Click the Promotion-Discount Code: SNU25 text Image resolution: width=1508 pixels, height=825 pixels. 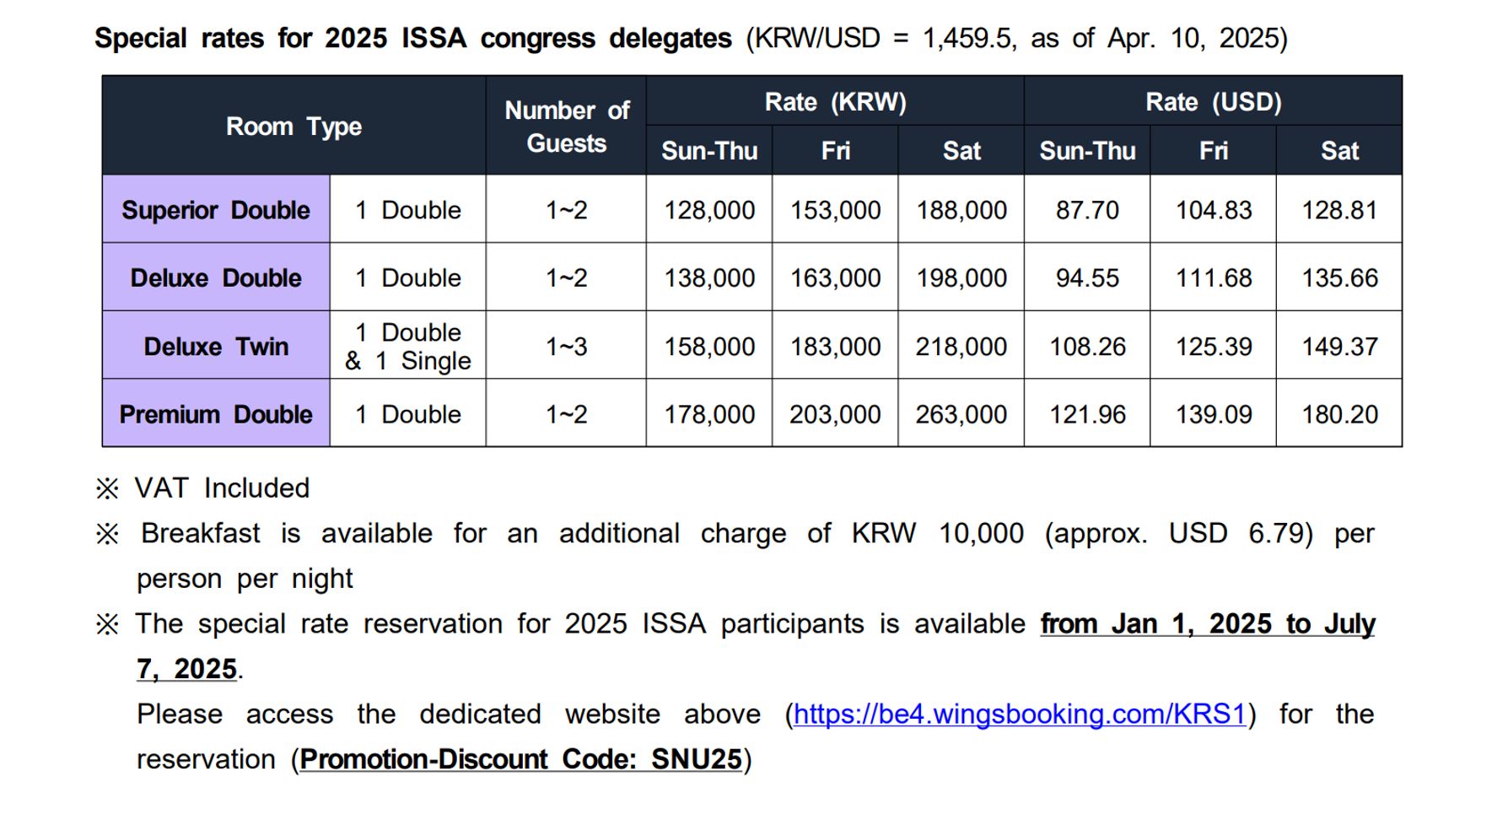tap(520, 759)
